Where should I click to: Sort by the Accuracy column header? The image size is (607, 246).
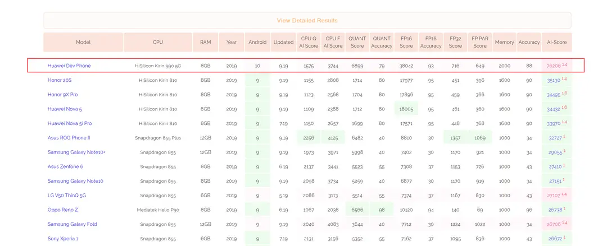pyautogui.click(x=529, y=42)
